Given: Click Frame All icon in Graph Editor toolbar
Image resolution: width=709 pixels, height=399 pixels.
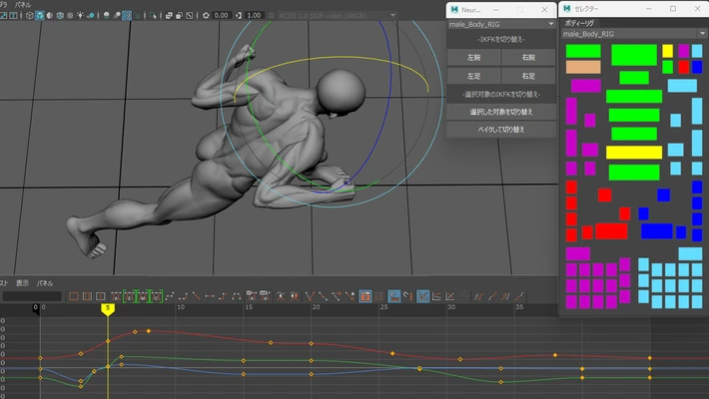Looking at the screenshot, I should (x=74, y=296).
